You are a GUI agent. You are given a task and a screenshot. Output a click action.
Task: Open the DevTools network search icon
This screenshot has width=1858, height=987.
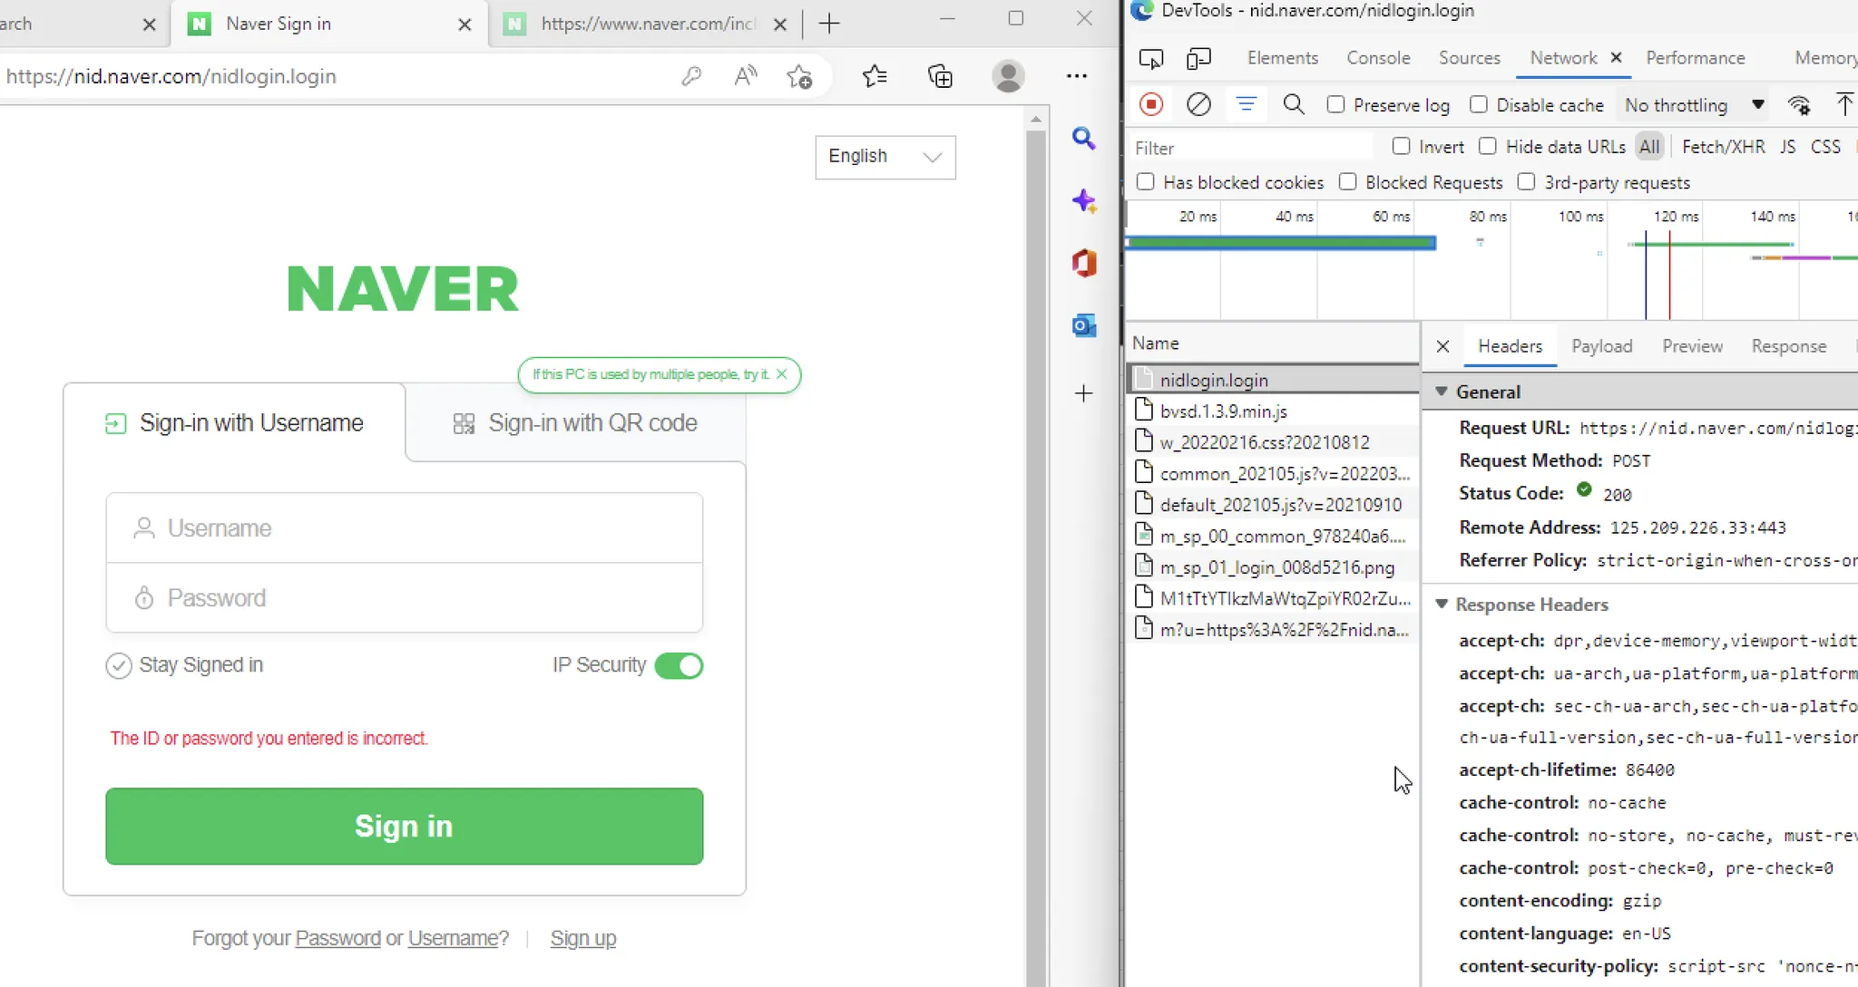click(x=1294, y=105)
